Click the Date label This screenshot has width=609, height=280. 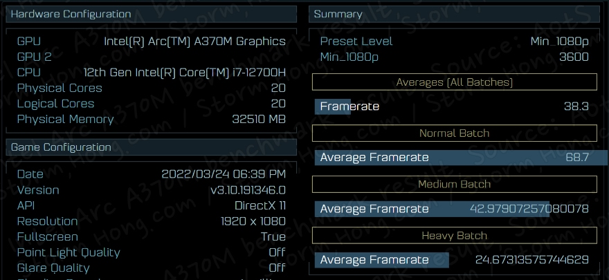coord(30,174)
